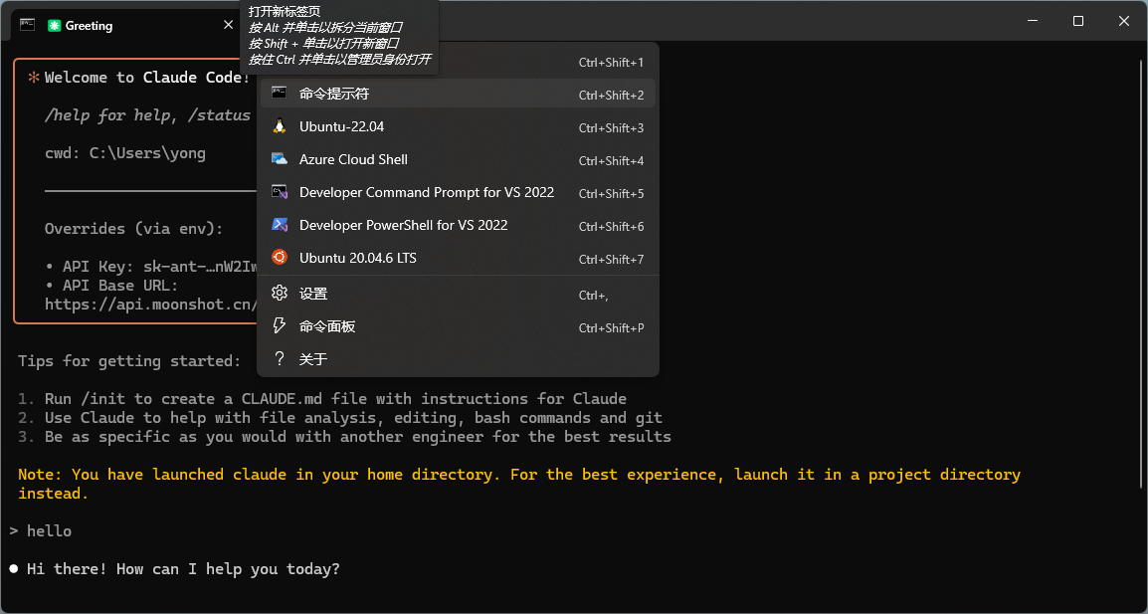Click the '> hello' prompt line
This screenshot has height=614, width=1148.
point(41,530)
